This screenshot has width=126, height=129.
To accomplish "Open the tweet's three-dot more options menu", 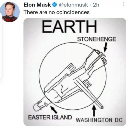I will [x=123, y=4].
